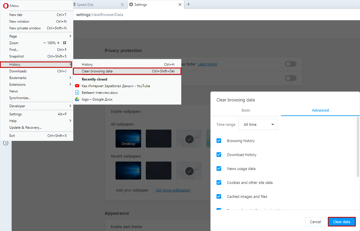Open the Learn more link

pos(208,64)
